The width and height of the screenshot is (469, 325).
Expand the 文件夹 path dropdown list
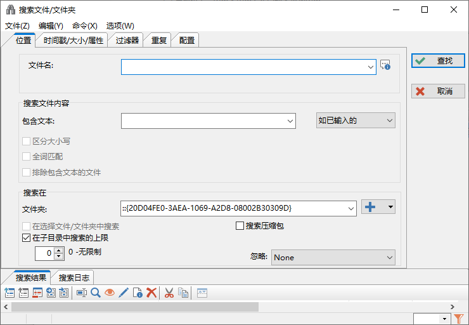352,208
